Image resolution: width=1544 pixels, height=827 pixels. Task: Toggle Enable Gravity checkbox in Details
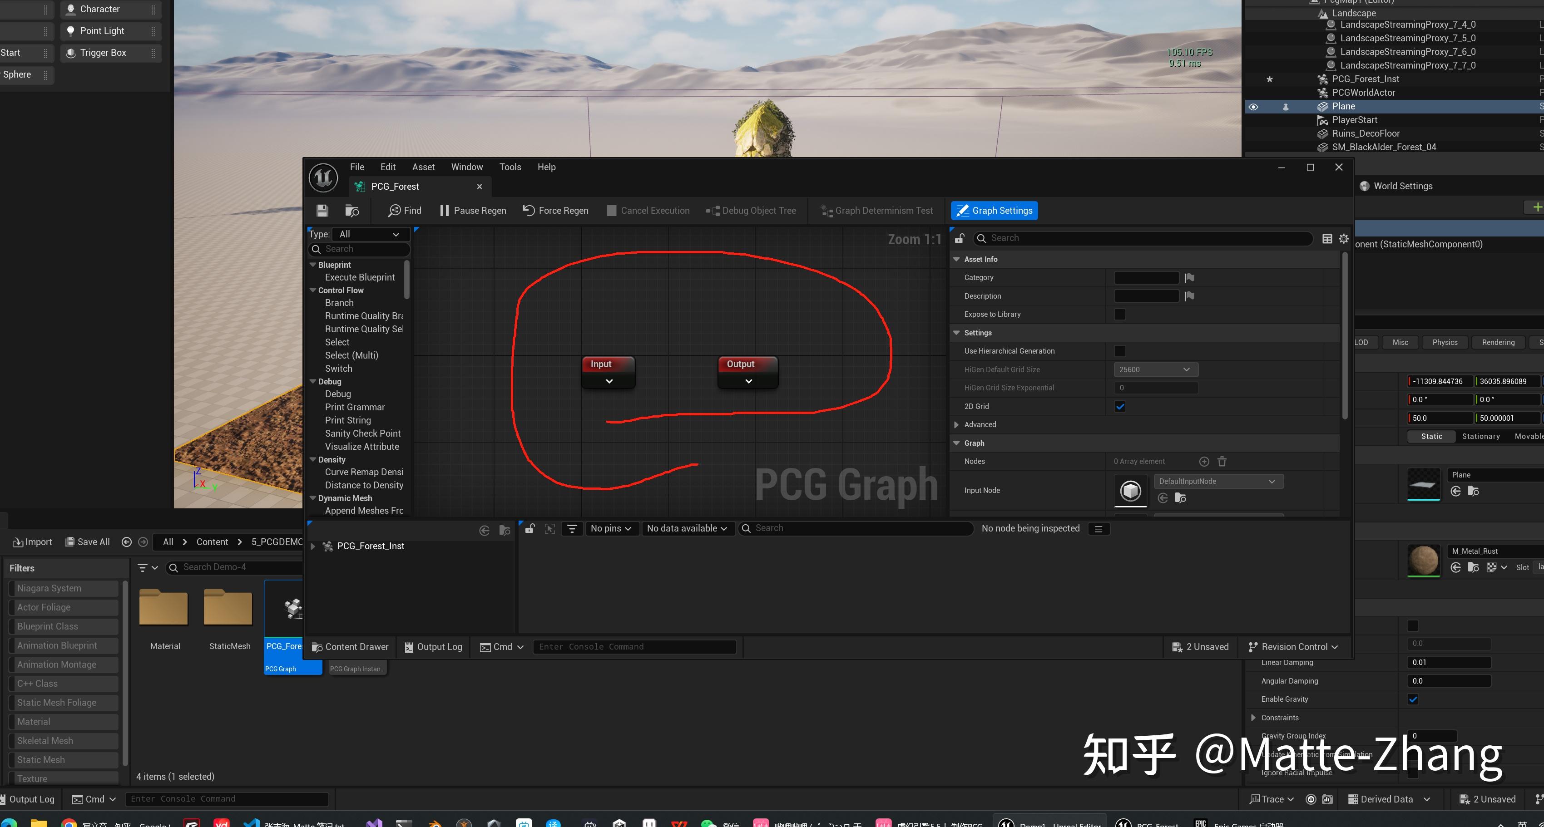click(1413, 699)
